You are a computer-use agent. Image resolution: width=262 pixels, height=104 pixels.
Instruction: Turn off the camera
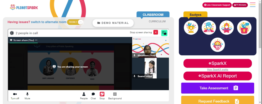(15, 96)
